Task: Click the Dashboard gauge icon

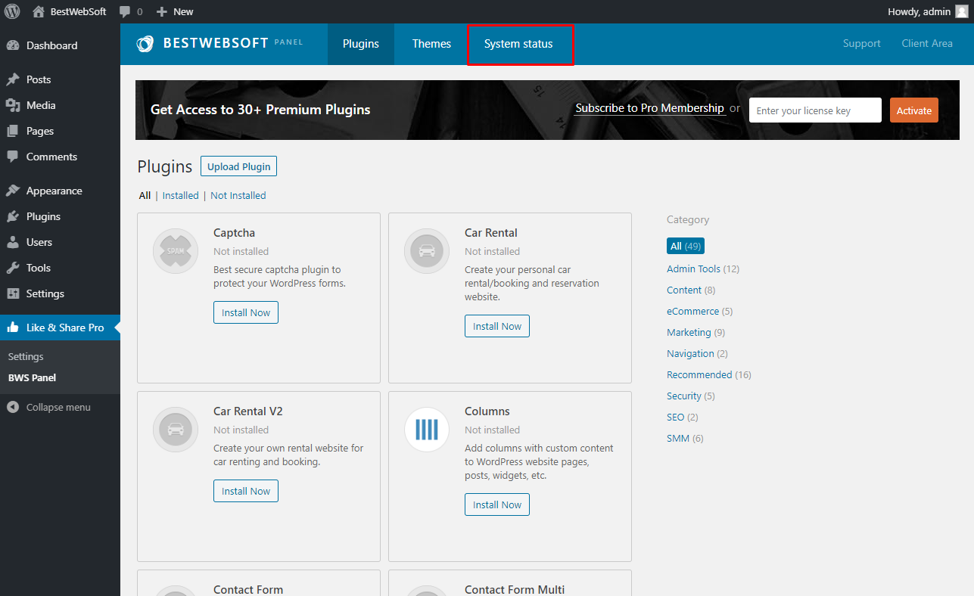Action: tap(13, 45)
